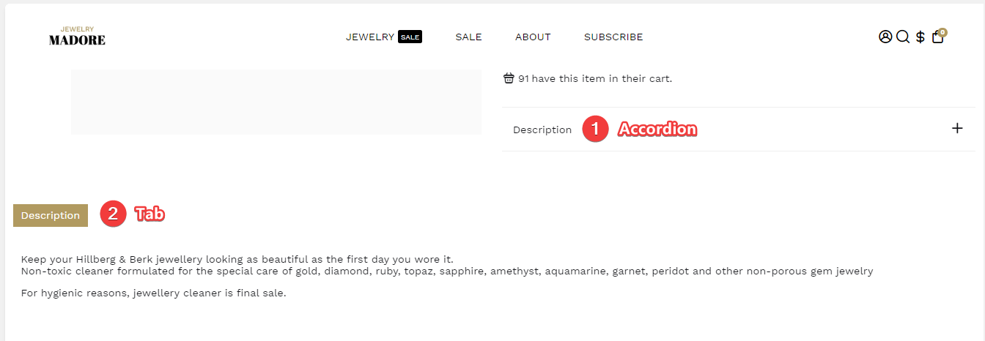Expand Description accordion with plus icon
The width and height of the screenshot is (985, 341).
pyautogui.click(x=957, y=129)
